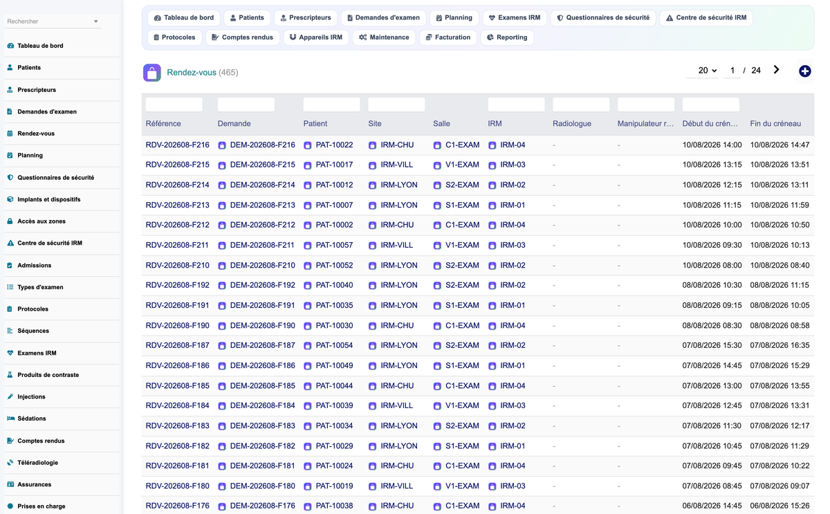
Task: Click the Examens IRM heartbeat icon in sidebar
Action: (10, 353)
